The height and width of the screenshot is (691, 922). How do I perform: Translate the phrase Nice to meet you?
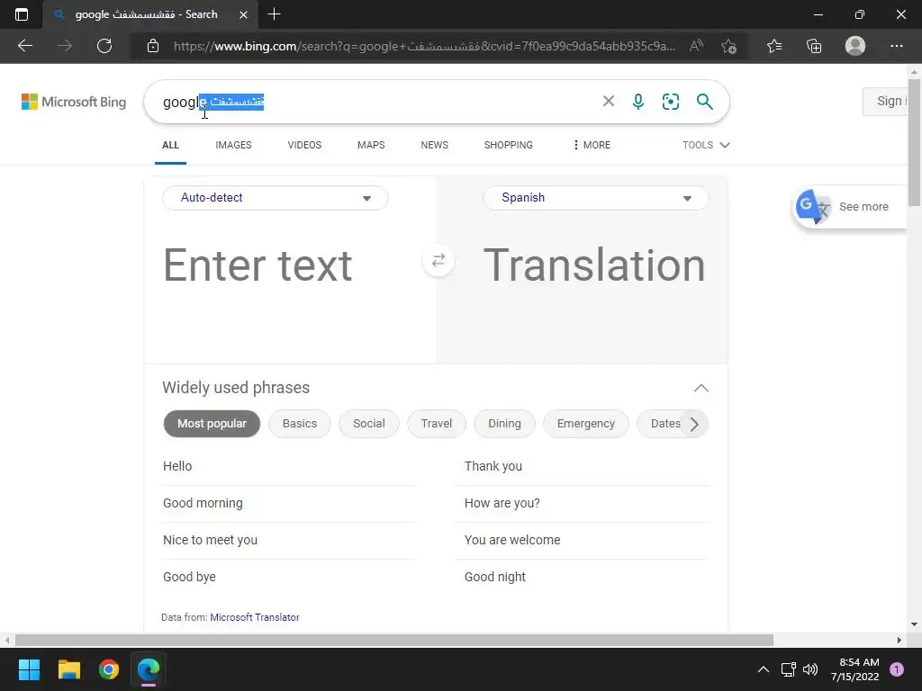coord(211,540)
